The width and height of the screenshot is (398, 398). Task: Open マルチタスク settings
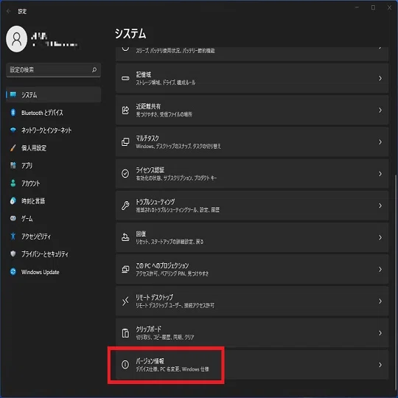point(252,142)
